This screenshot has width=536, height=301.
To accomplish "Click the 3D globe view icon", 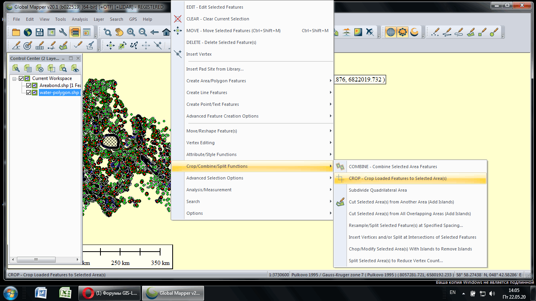I will pos(390,32).
